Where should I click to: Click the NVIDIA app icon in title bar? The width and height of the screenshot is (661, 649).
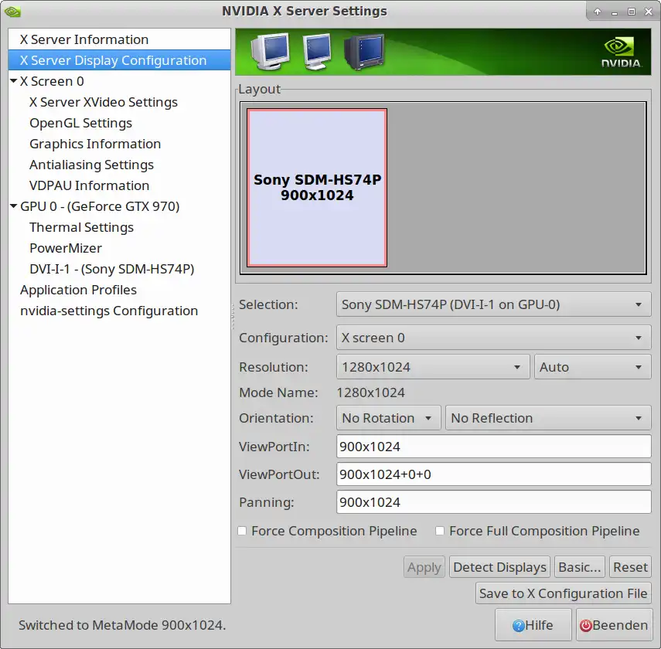(12, 12)
